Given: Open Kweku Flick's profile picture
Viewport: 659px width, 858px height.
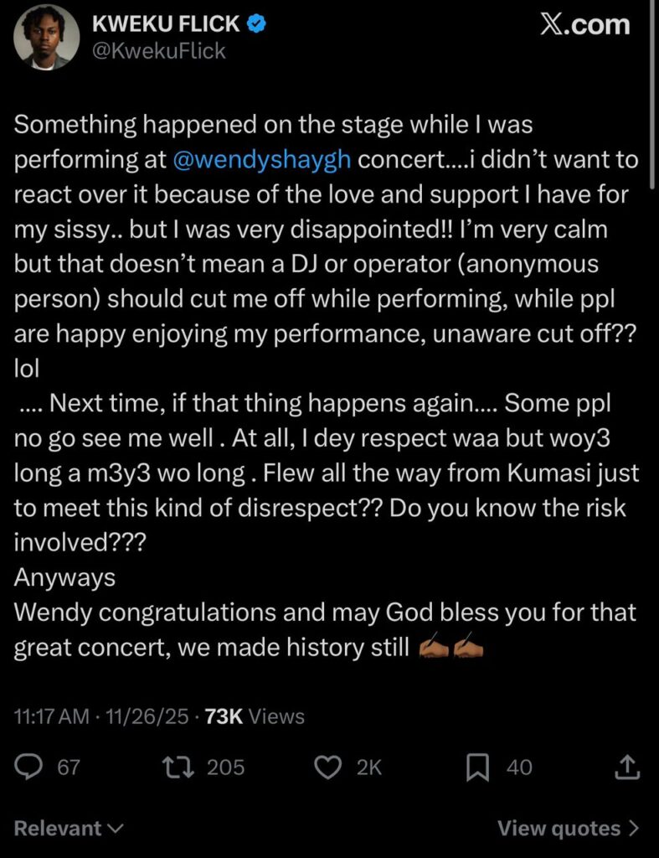Looking at the screenshot, I should coord(45,39).
